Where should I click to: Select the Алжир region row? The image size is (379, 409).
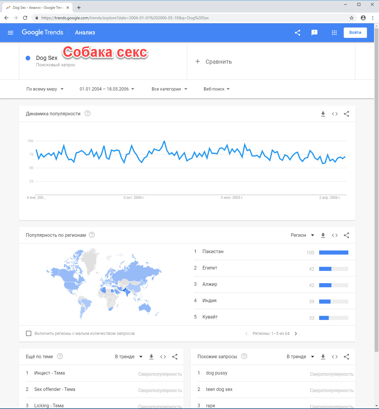[x=275, y=284]
